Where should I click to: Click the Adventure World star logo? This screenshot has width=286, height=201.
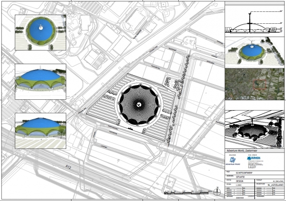point(233,159)
